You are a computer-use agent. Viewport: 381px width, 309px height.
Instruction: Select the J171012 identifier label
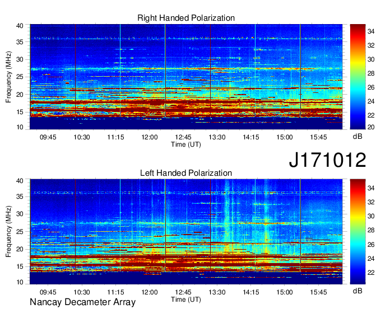[x=327, y=160]
